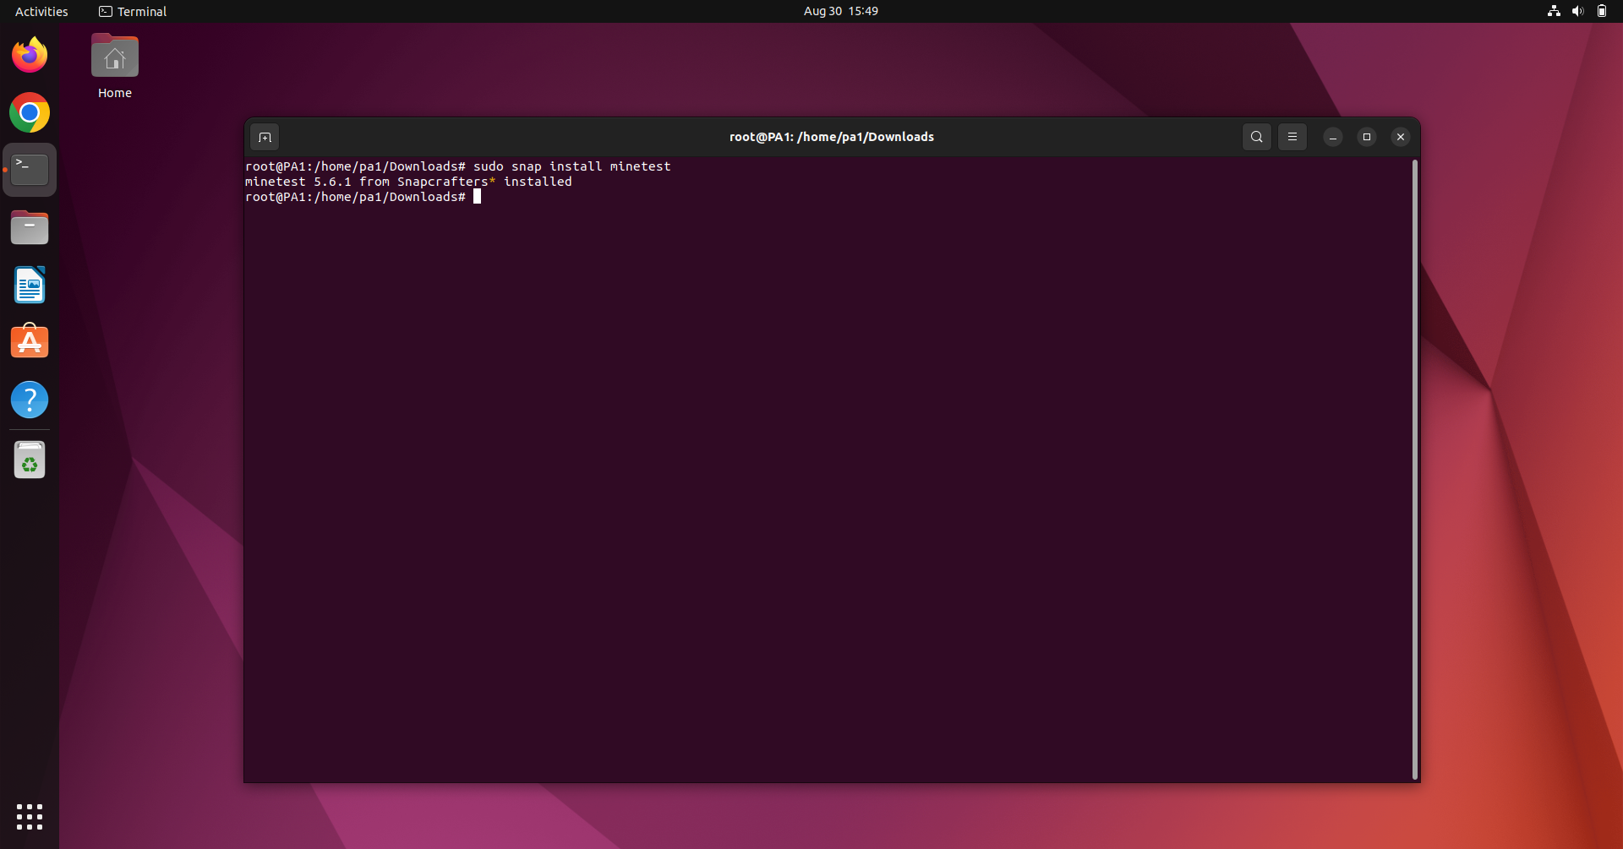Activate terminal search
Image resolution: width=1623 pixels, height=849 pixels.
(x=1256, y=136)
